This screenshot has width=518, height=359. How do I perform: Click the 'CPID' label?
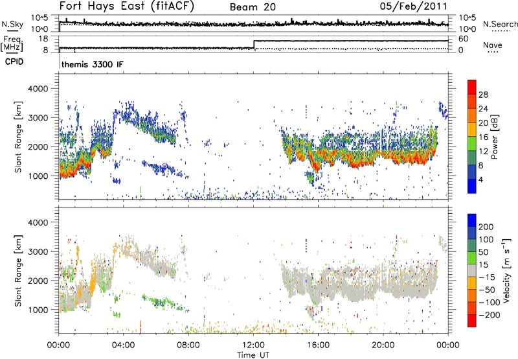coord(14,62)
